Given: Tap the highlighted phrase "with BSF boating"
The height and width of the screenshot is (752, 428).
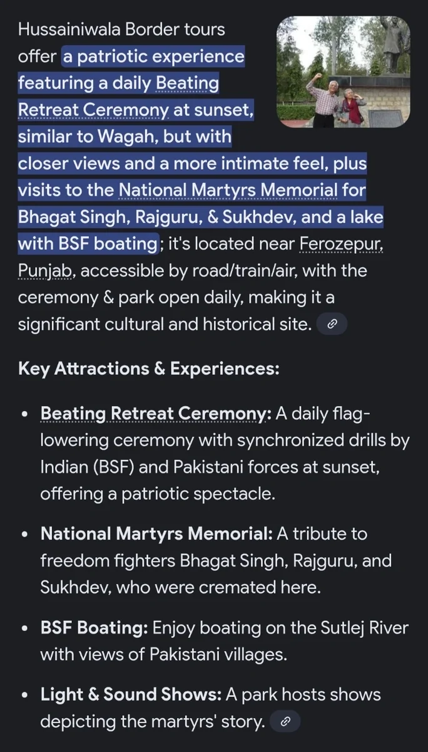Looking at the screenshot, I should [x=88, y=244].
